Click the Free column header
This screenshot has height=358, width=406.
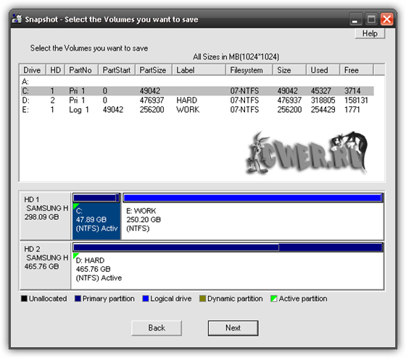pyautogui.click(x=356, y=70)
